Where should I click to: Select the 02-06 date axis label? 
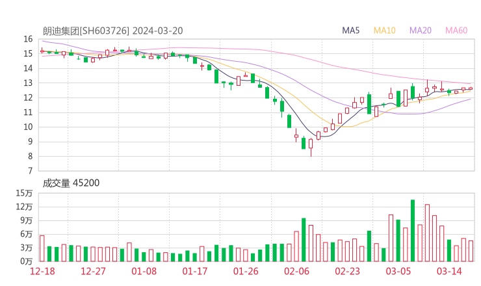pos(296,271)
